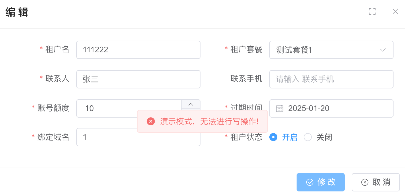This screenshot has width=405, height=194.
Task: Increase 账号额度 with the up arrow
Action: (190, 104)
